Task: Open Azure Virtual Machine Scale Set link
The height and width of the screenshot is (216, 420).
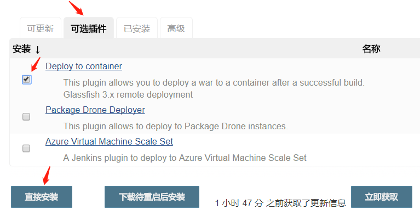Action: [x=110, y=141]
